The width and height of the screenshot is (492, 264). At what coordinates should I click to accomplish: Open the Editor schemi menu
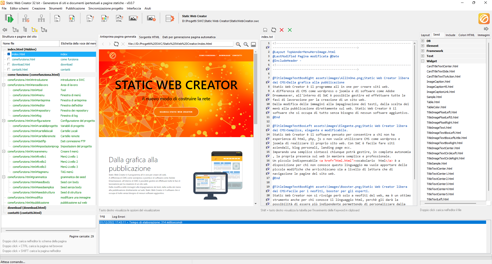click(x=19, y=8)
